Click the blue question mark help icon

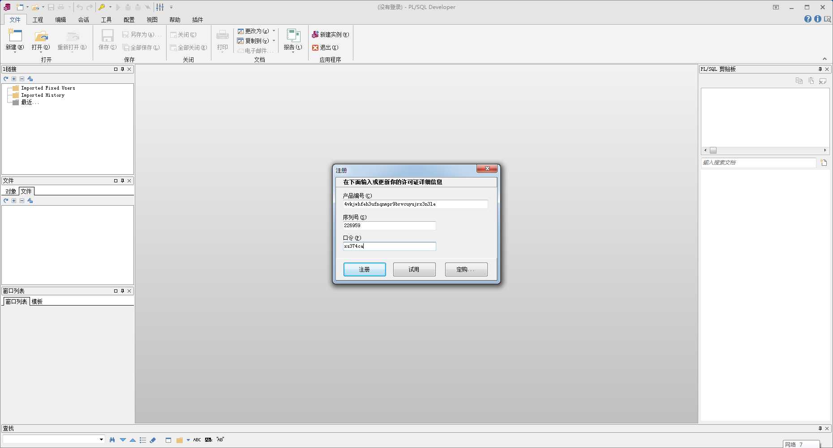tap(807, 19)
